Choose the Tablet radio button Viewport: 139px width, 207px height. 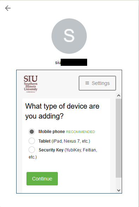(x=32, y=141)
